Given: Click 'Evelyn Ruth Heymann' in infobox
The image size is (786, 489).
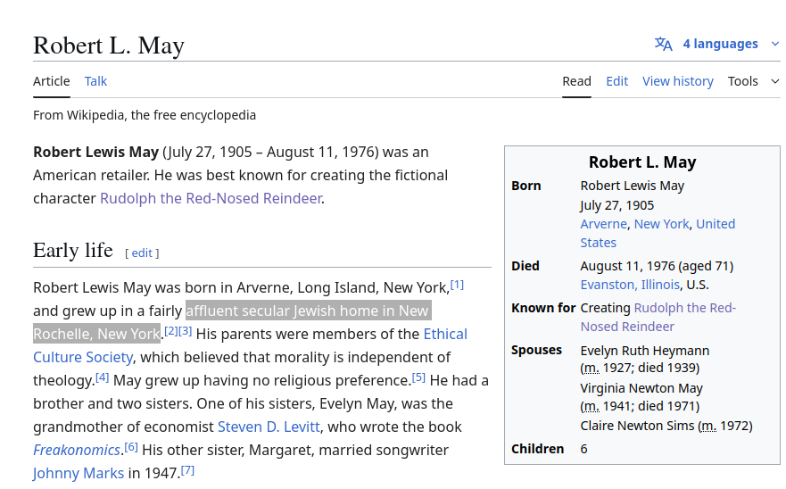Looking at the screenshot, I should coord(645,351).
